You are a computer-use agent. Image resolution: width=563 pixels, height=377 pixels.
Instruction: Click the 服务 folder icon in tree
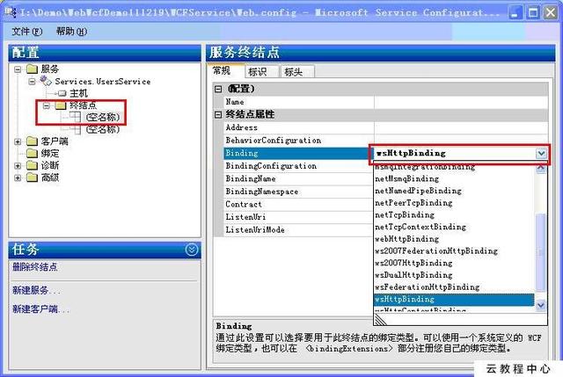(33, 69)
